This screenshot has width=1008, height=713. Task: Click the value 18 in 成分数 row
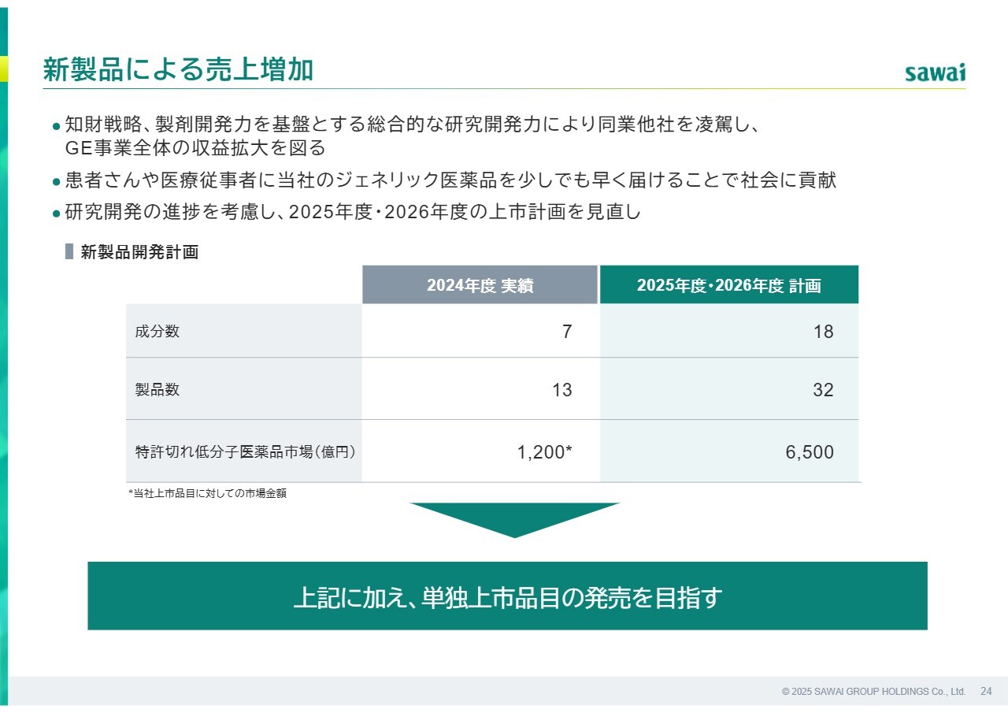point(823,332)
